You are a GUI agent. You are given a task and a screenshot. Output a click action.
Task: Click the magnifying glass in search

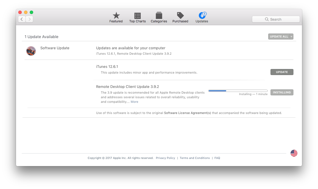(x=267, y=19)
